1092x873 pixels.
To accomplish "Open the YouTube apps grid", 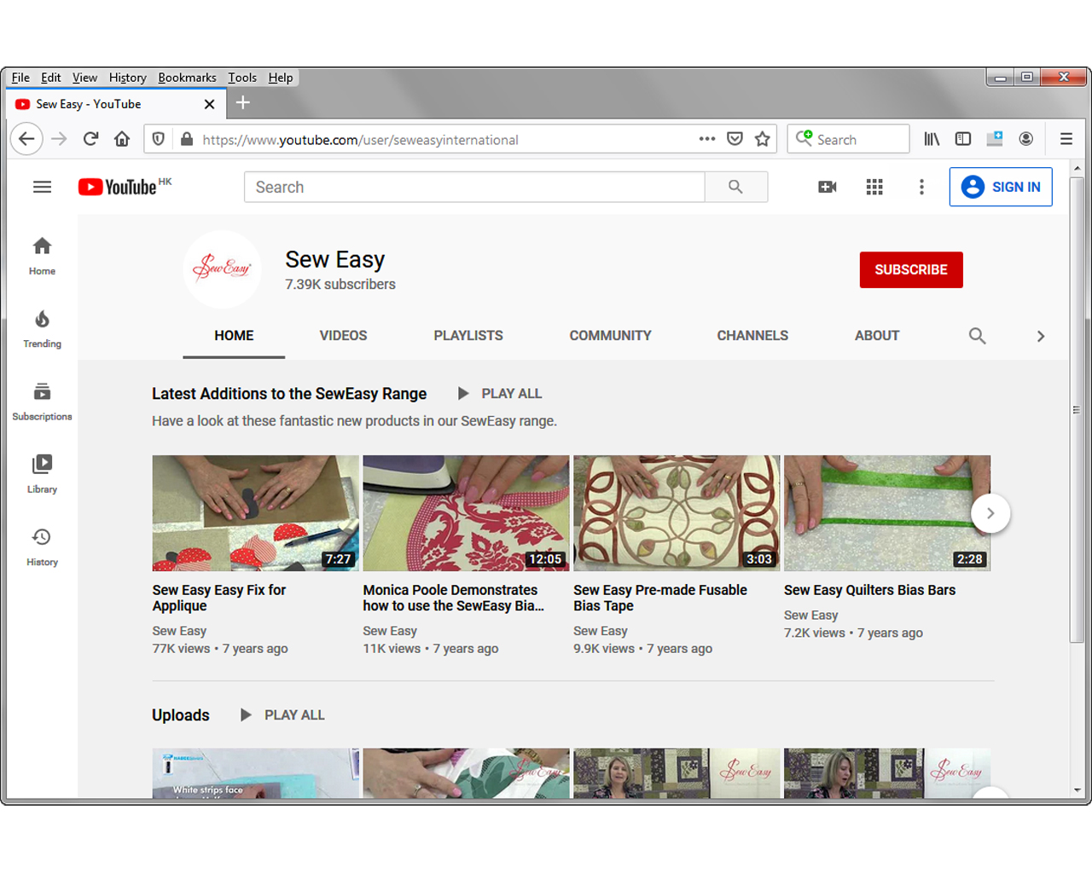I will 874,187.
